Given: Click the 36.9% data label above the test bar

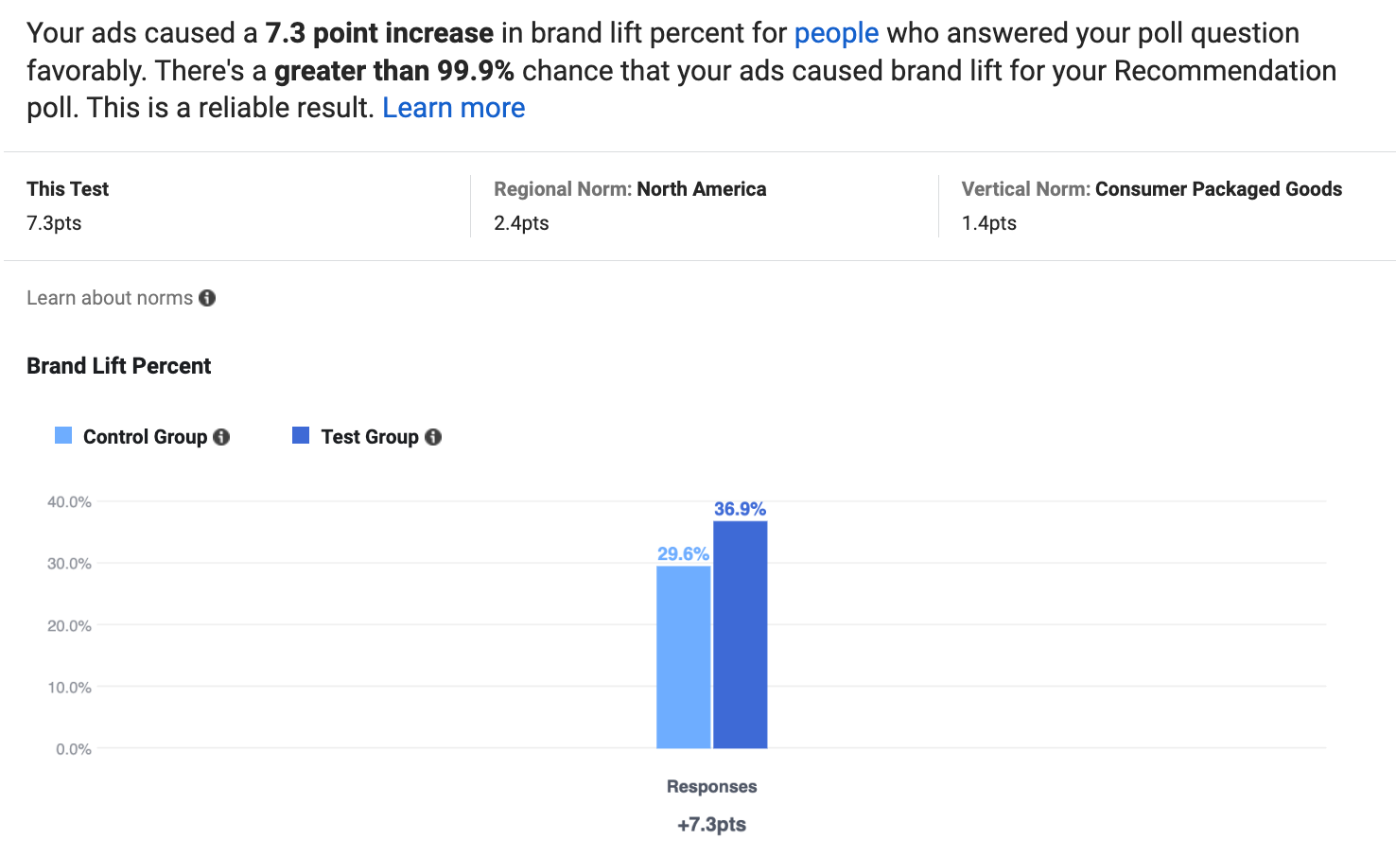Looking at the screenshot, I should pos(742,509).
